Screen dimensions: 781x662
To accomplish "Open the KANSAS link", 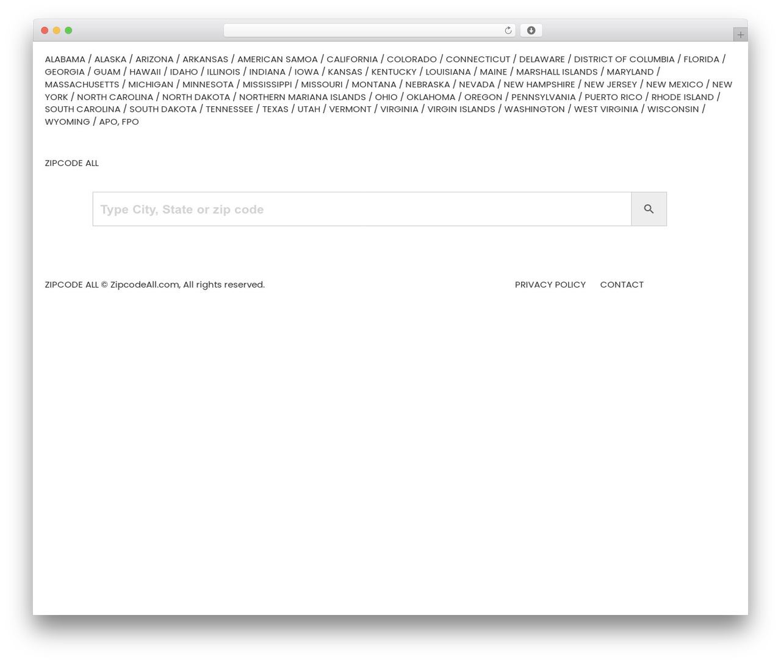I will click(345, 72).
